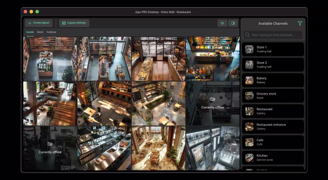Open Layout settings

point(74,23)
